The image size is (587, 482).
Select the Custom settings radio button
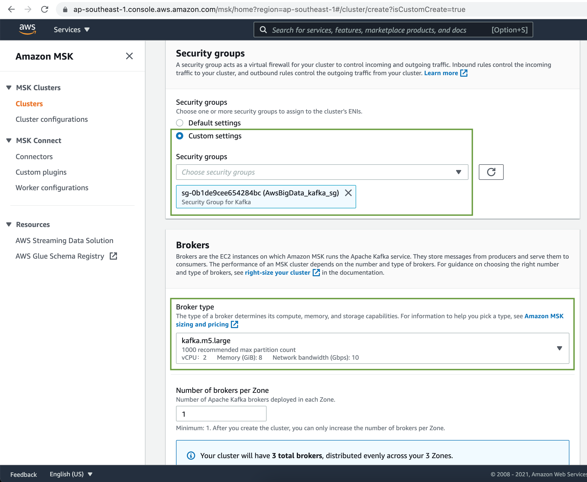180,136
